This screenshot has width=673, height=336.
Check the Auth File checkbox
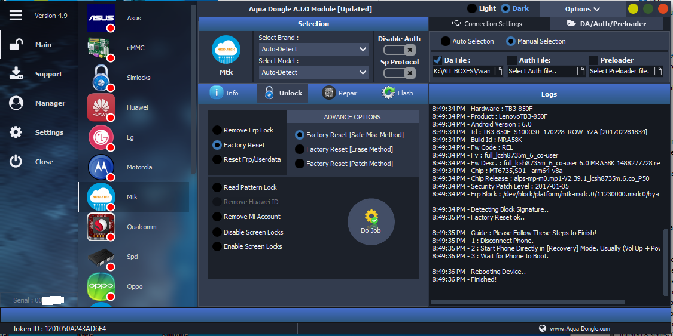point(512,60)
